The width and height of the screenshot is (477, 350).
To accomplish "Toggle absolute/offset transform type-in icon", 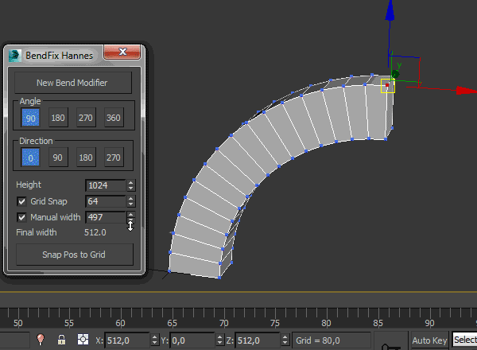I will tap(83, 340).
